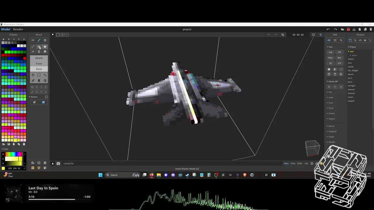Click the 2X scale button
Viewport: 374px width, 210px height.
coord(330,63)
